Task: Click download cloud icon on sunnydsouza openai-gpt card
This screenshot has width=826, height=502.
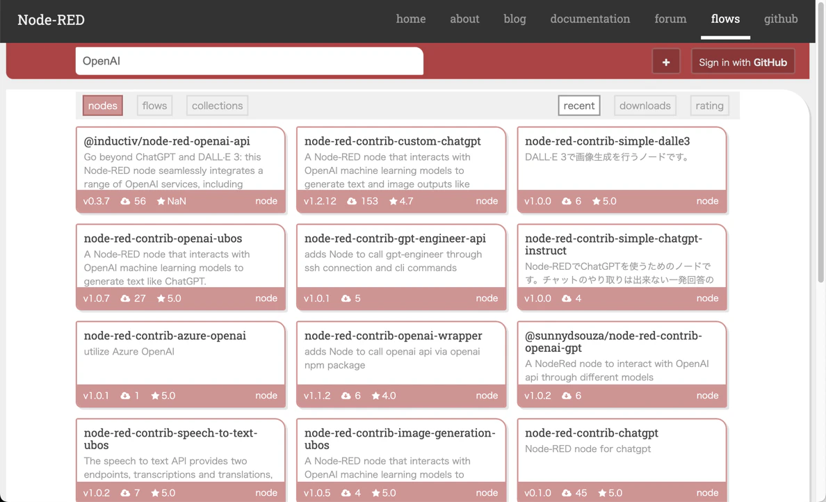Action: pyautogui.click(x=566, y=396)
